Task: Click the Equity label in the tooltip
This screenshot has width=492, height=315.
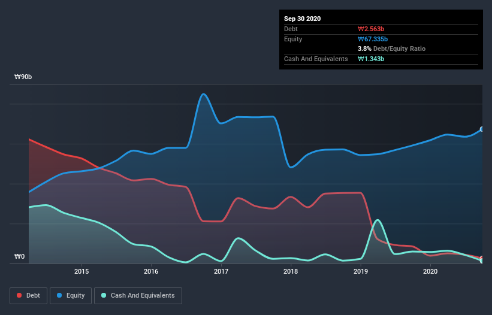Action: coord(293,39)
